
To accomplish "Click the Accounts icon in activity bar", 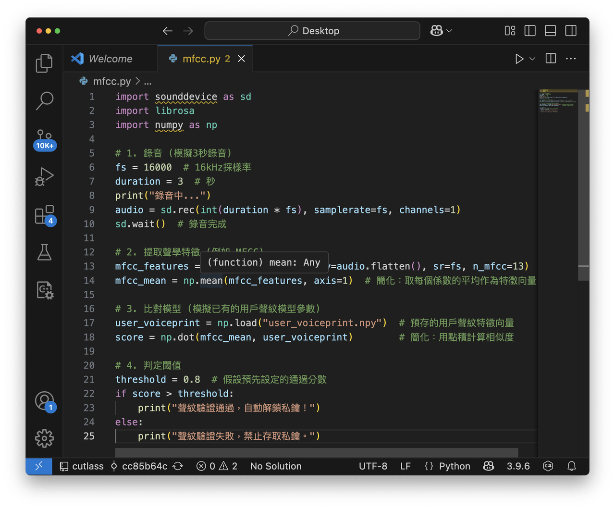I will (x=44, y=400).
